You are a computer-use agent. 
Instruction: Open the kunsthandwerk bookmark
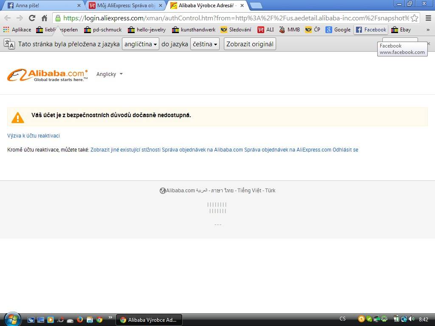(194, 30)
